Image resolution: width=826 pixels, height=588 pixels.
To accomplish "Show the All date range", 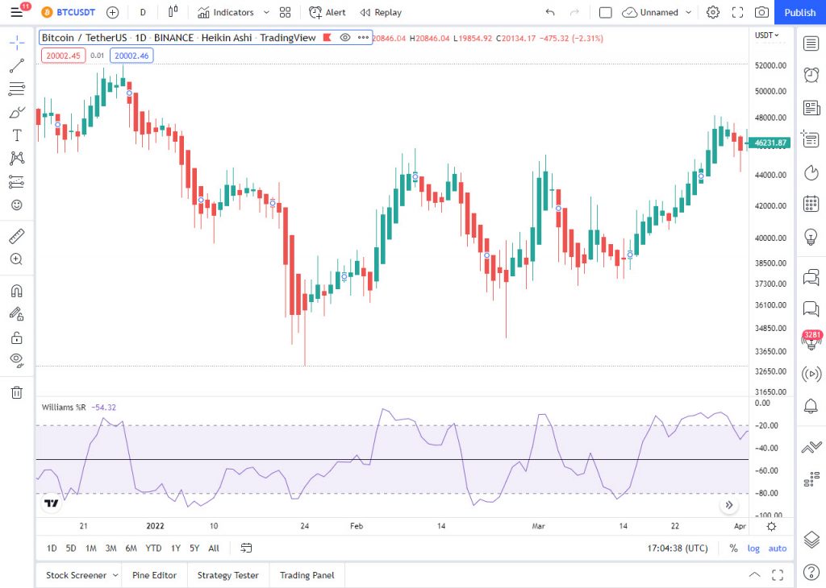I will (213, 548).
